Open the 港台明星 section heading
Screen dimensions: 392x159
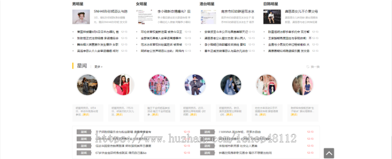tap(207, 4)
